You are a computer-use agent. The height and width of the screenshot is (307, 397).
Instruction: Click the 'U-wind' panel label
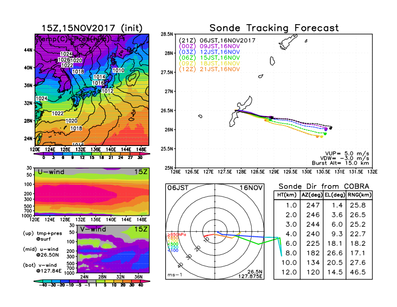tap(51, 172)
